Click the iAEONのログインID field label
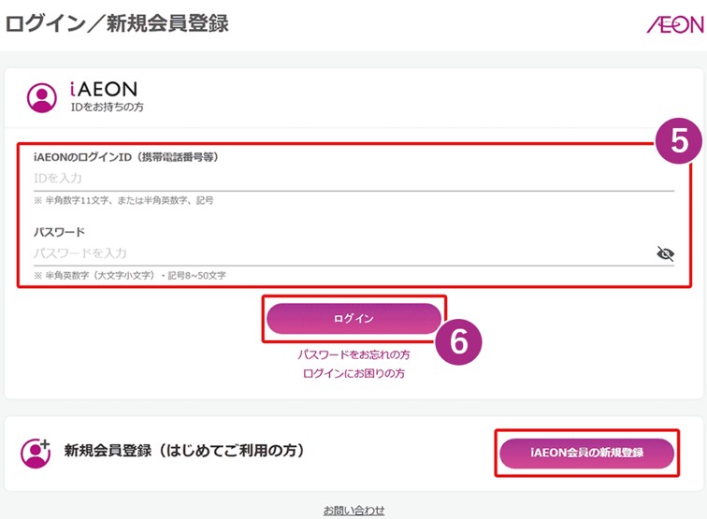The image size is (707, 519). point(126,157)
